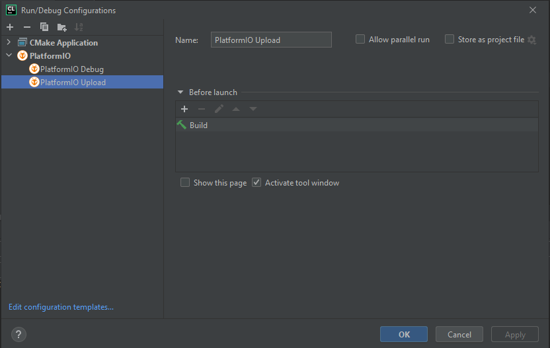
Task: Add a new run configuration
Action: (x=10, y=27)
